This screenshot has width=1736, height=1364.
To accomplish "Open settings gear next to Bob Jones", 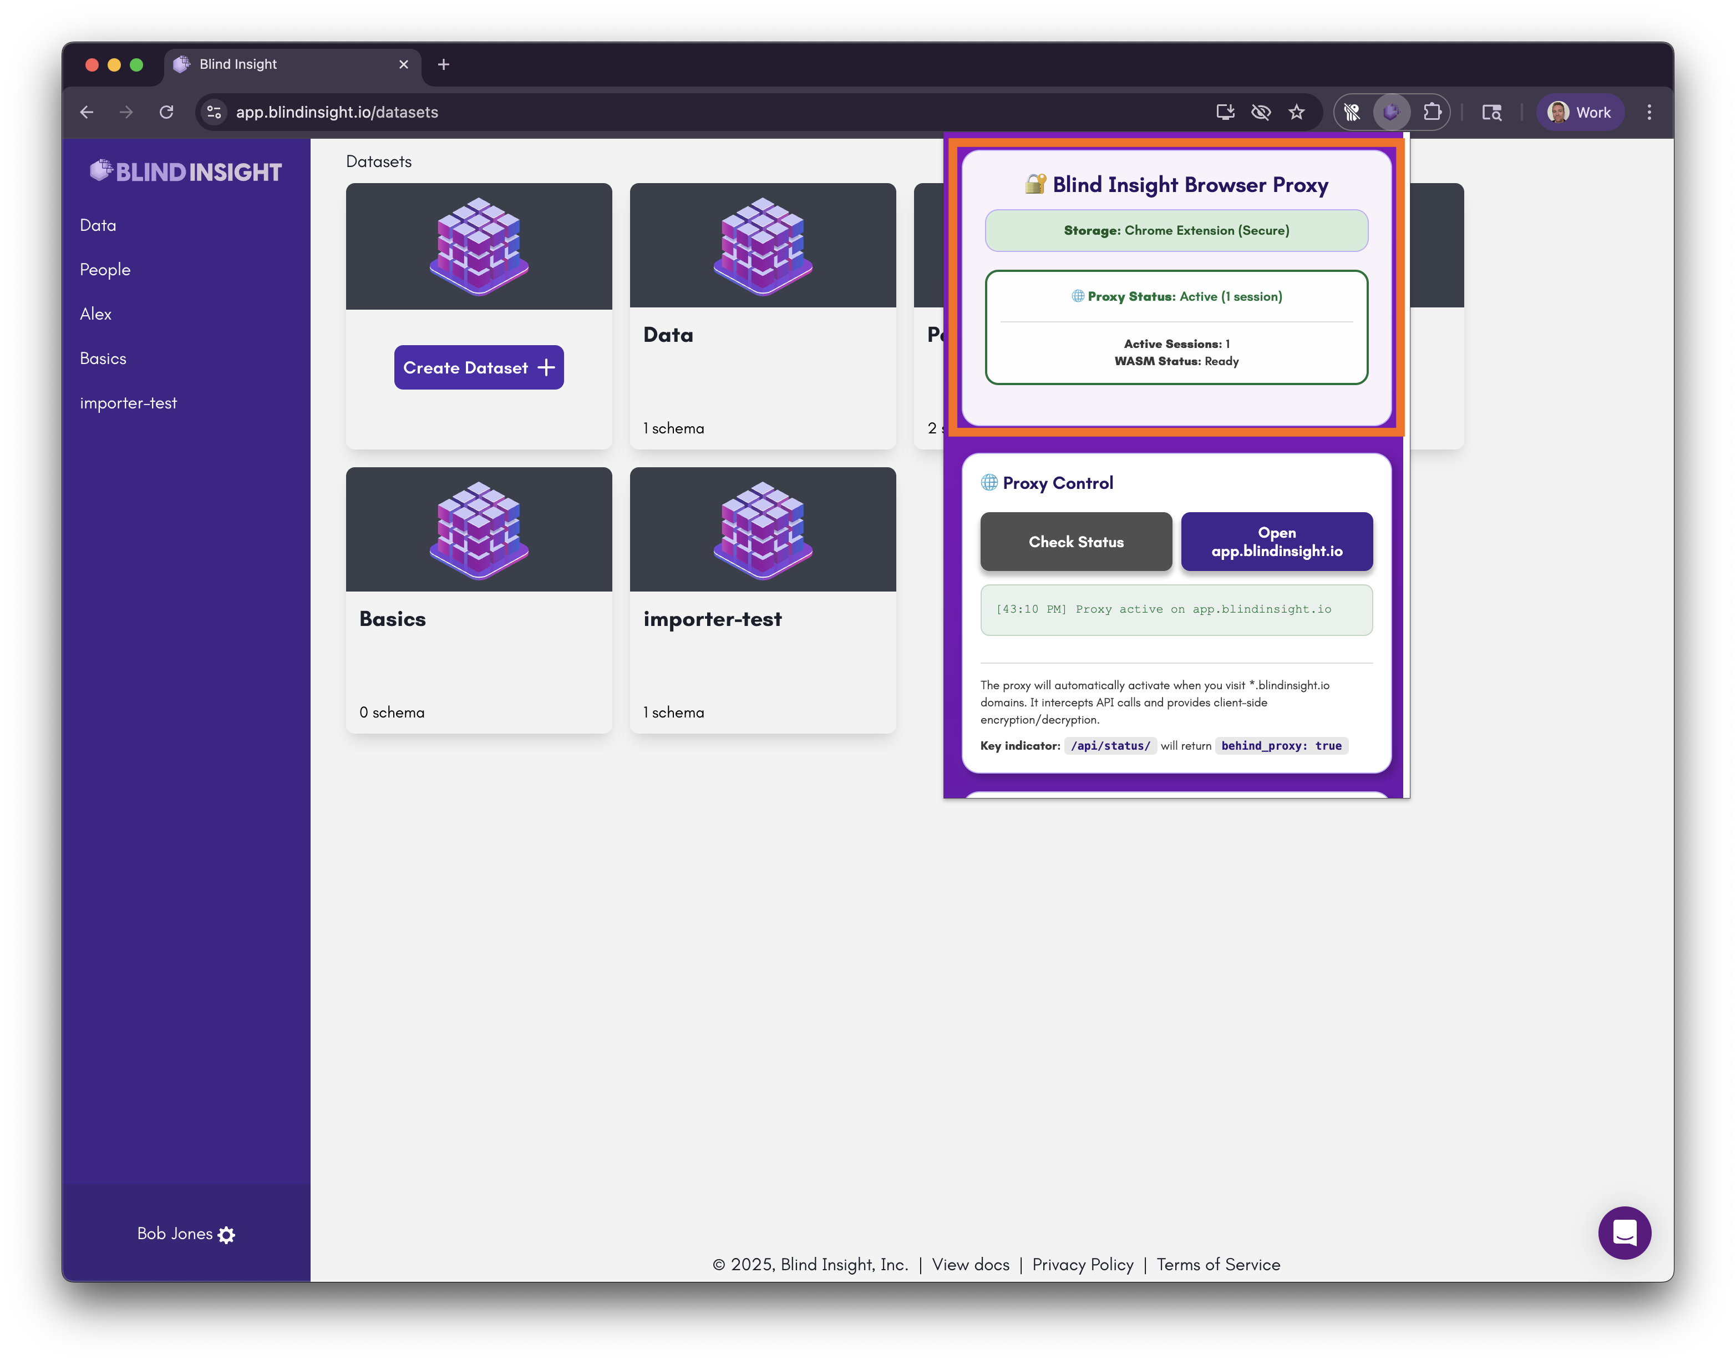I will tap(227, 1235).
